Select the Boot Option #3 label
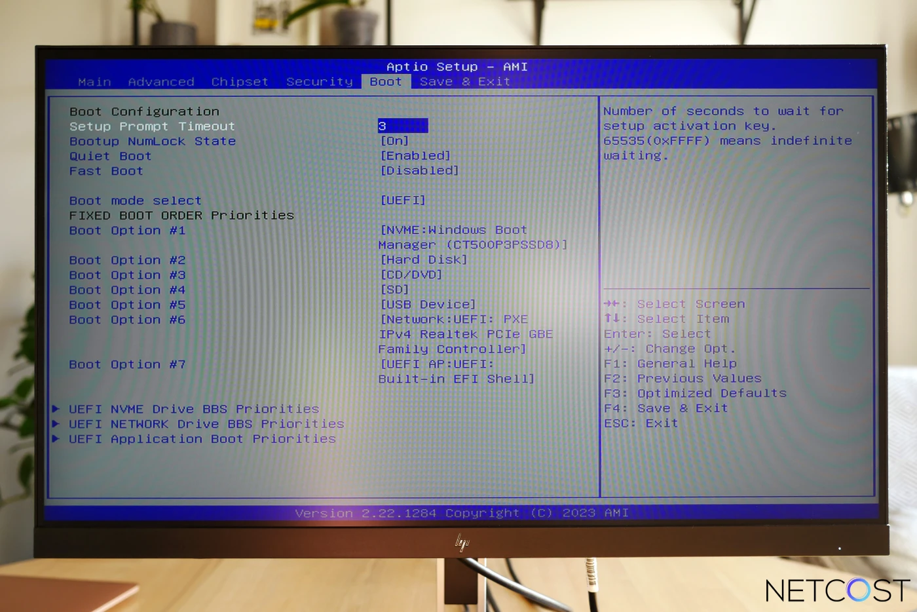917x612 pixels. (x=128, y=275)
